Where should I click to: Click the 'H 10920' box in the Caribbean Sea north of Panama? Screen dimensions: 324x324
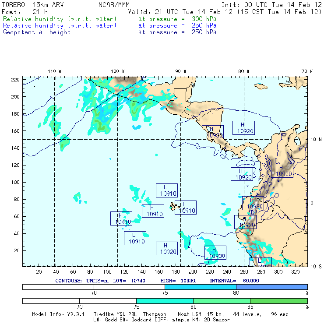coord(243,128)
